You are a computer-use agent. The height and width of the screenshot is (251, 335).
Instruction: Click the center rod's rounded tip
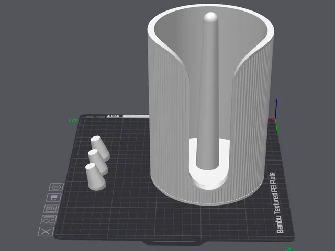[210, 17]
